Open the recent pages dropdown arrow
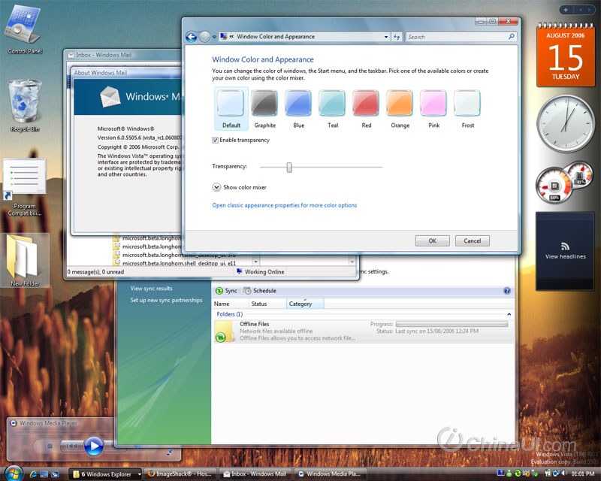Screen dimensions: 601x481 click(x=214, y=37)
